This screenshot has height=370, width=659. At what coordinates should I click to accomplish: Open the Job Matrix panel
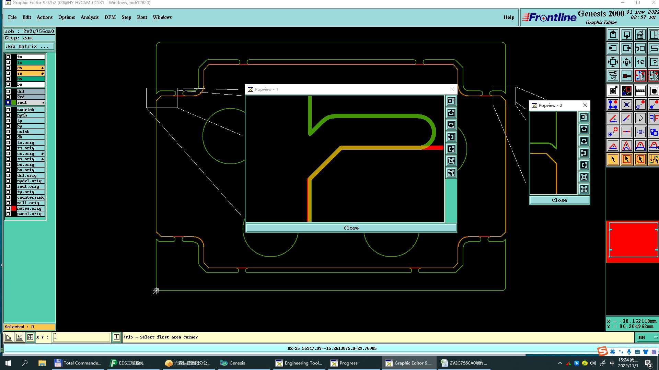[x=29, y=46]
